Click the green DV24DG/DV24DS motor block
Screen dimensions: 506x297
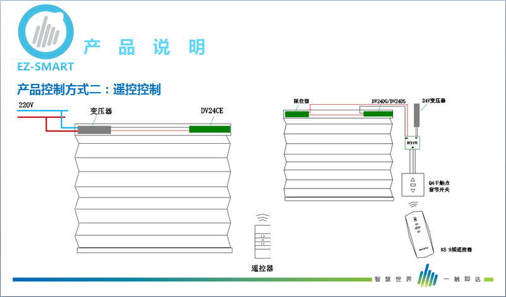coord(378,114)
